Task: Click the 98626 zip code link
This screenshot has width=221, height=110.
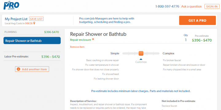Action: [29, 24]
